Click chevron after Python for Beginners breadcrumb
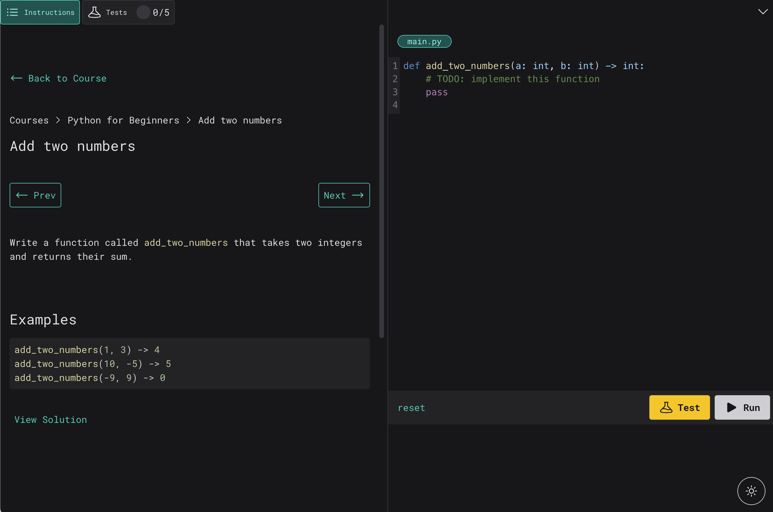The image size is (773, 512). tap(189, 120)
